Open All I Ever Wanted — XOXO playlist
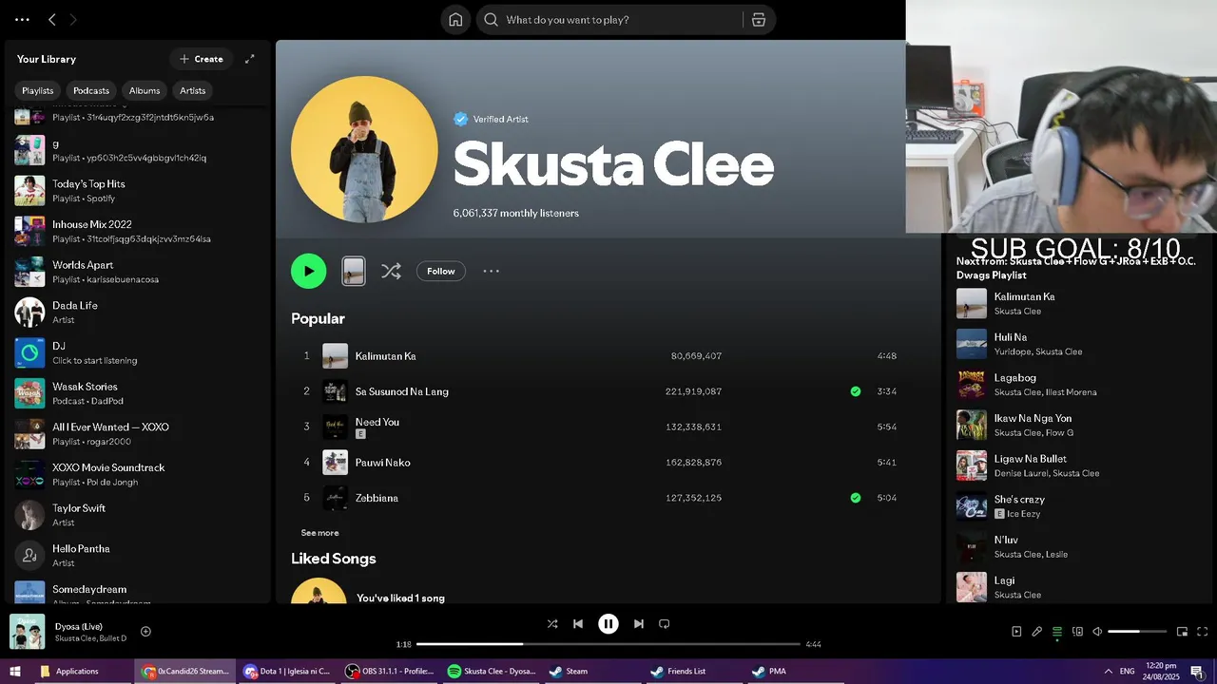1217x684 pixels. coord(138,434)
